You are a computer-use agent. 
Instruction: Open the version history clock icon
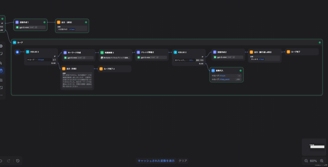18,161
